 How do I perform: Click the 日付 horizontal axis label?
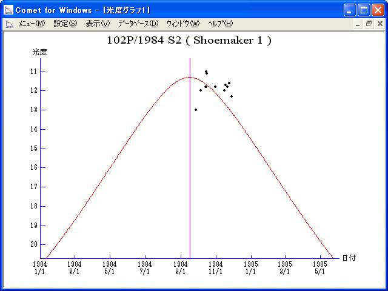click(x=349, y=258)
